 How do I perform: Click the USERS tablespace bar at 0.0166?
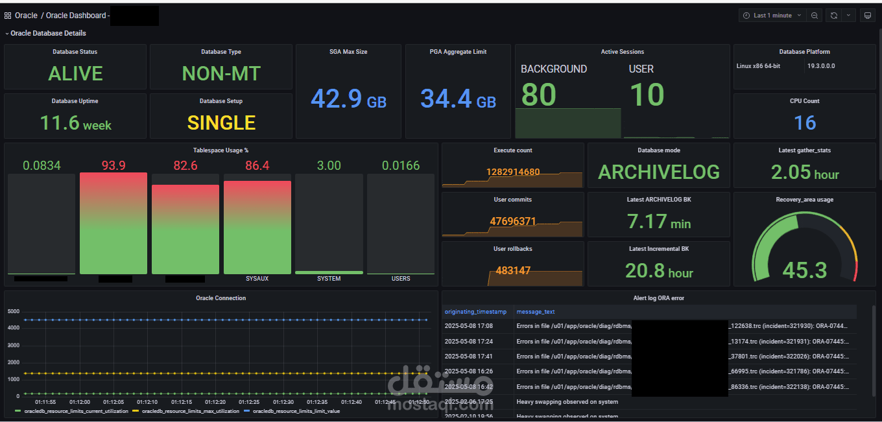[x=401, y=223]
